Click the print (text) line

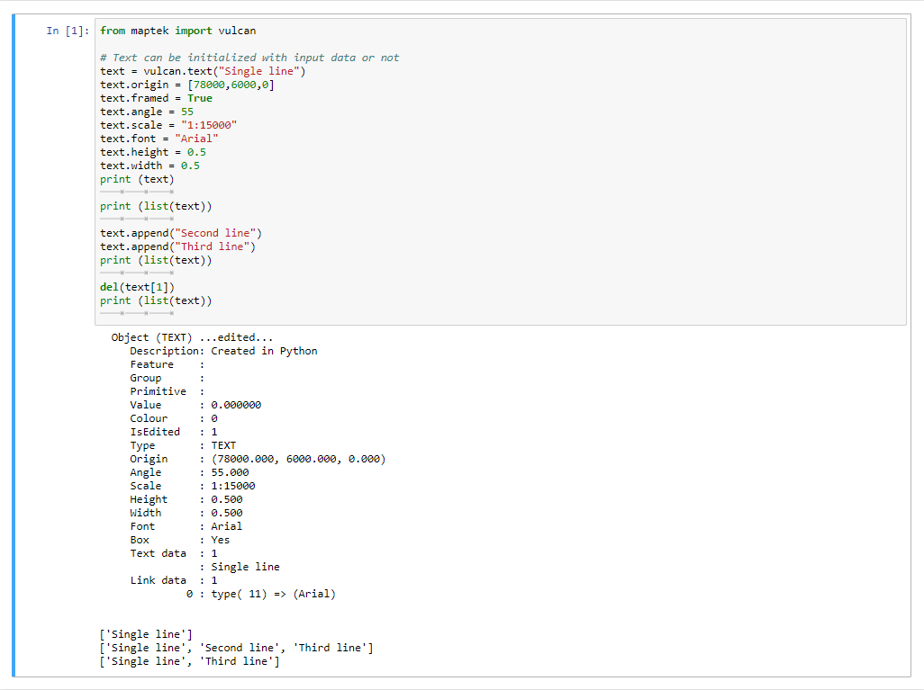point(137,180)
